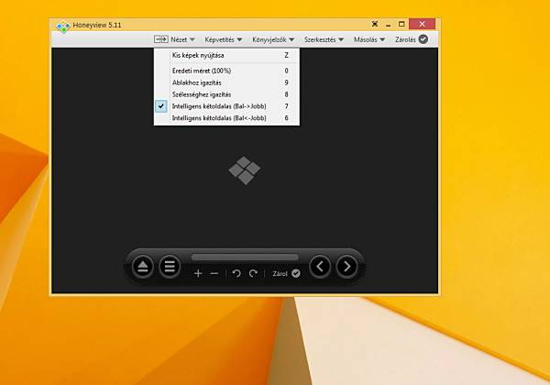Choose Szélességhez igazítás option
Screen dimensions: 550x385
tap(226, 94)
